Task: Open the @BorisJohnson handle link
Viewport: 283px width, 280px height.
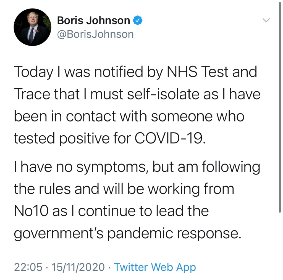Action: [x=95, y=34]
